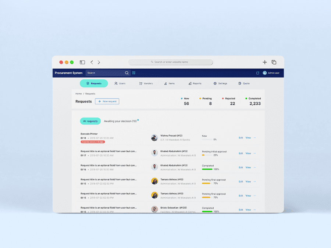Click the Requests page heading

(x=83, y=101)
